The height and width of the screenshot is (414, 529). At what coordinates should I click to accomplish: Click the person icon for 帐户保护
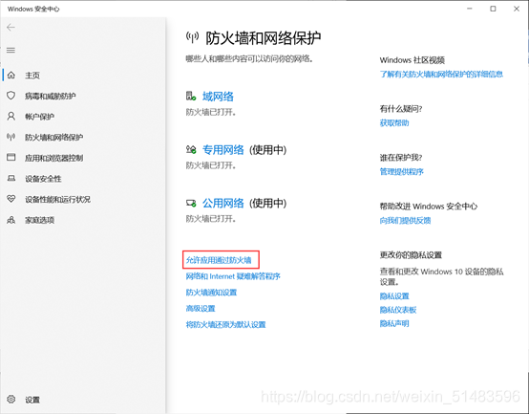[11, 117]
